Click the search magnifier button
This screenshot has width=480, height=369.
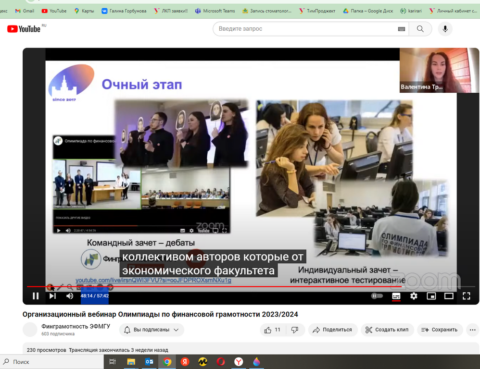coord(420,29)
